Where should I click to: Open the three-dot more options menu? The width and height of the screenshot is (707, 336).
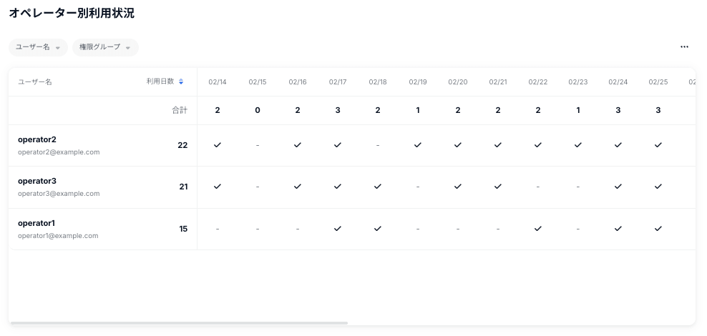(x=684, y=47)
